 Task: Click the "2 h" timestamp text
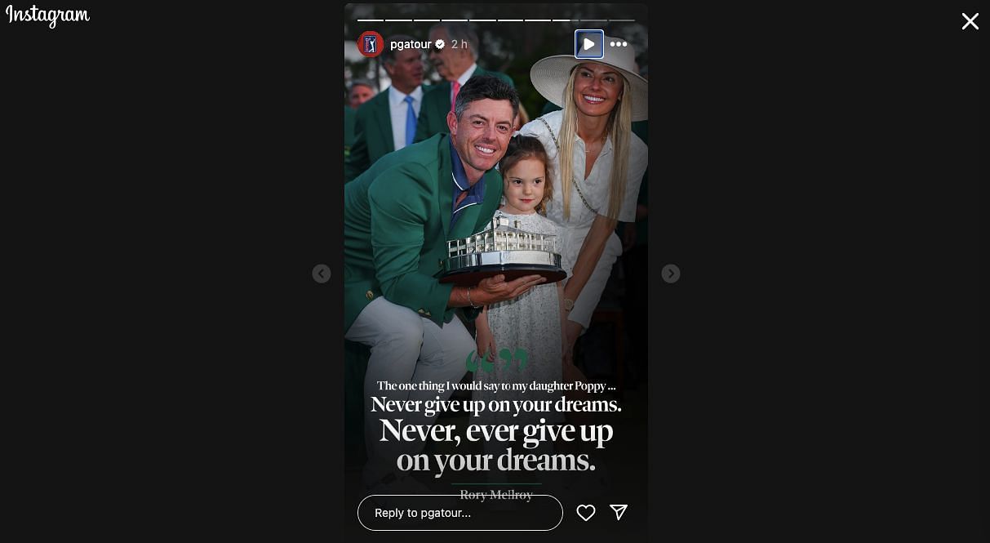459,44
